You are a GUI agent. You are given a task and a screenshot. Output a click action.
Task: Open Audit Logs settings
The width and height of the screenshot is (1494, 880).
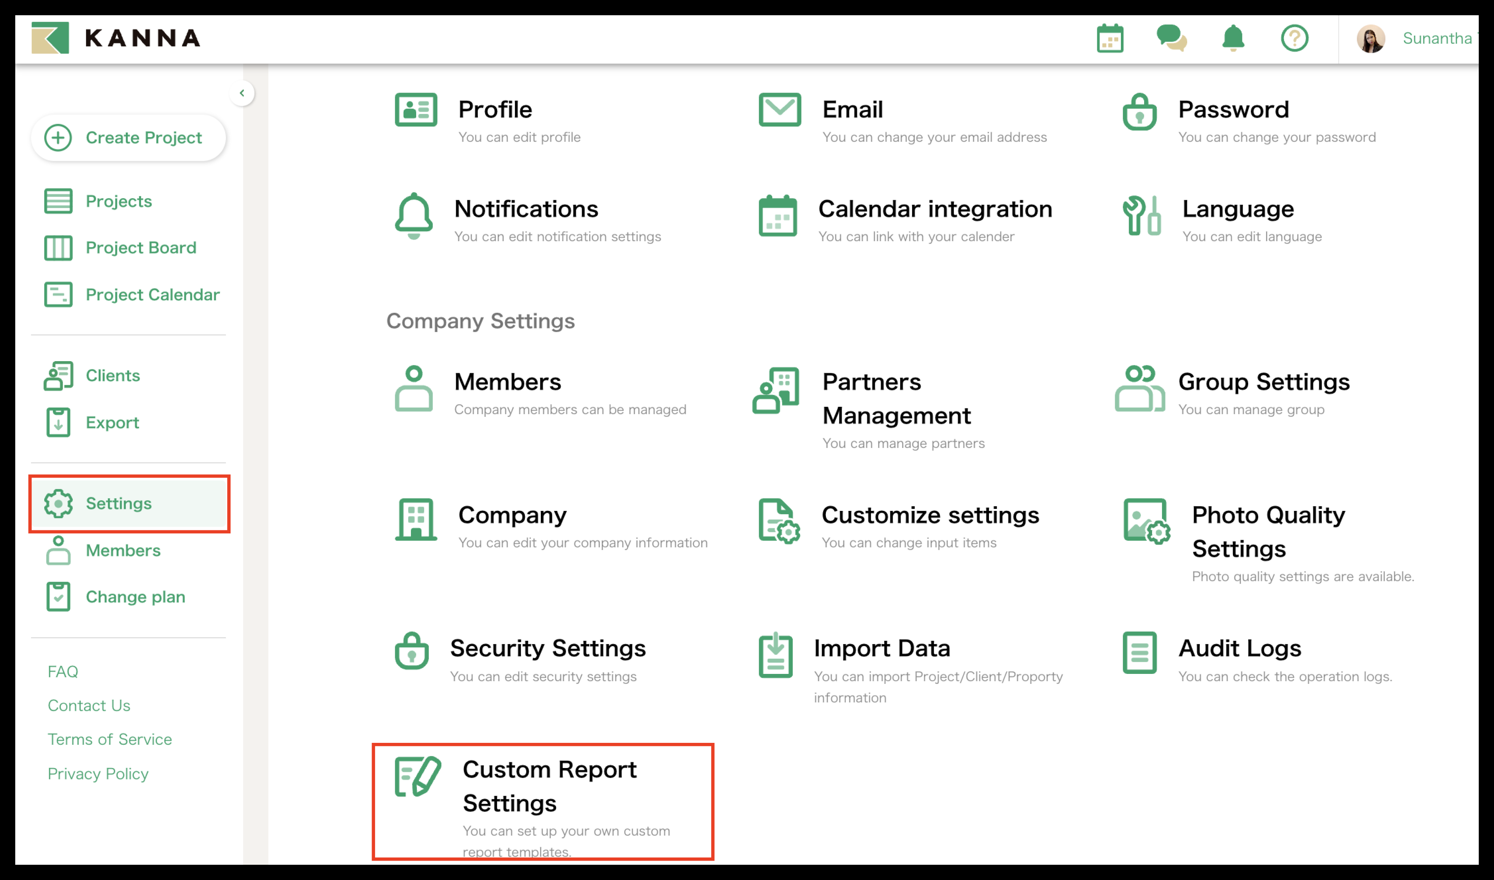tap(1239, 648)
